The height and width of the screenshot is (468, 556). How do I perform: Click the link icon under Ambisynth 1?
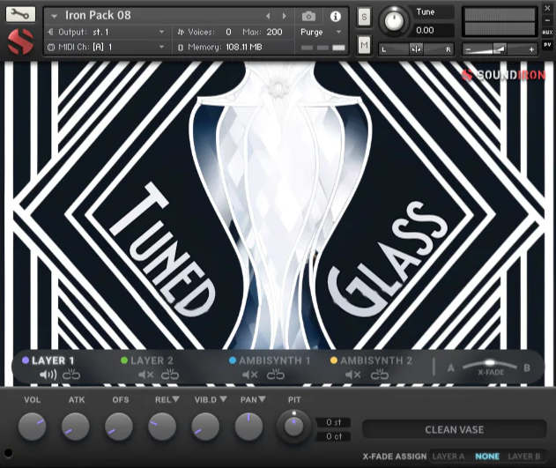coord(276,375)
